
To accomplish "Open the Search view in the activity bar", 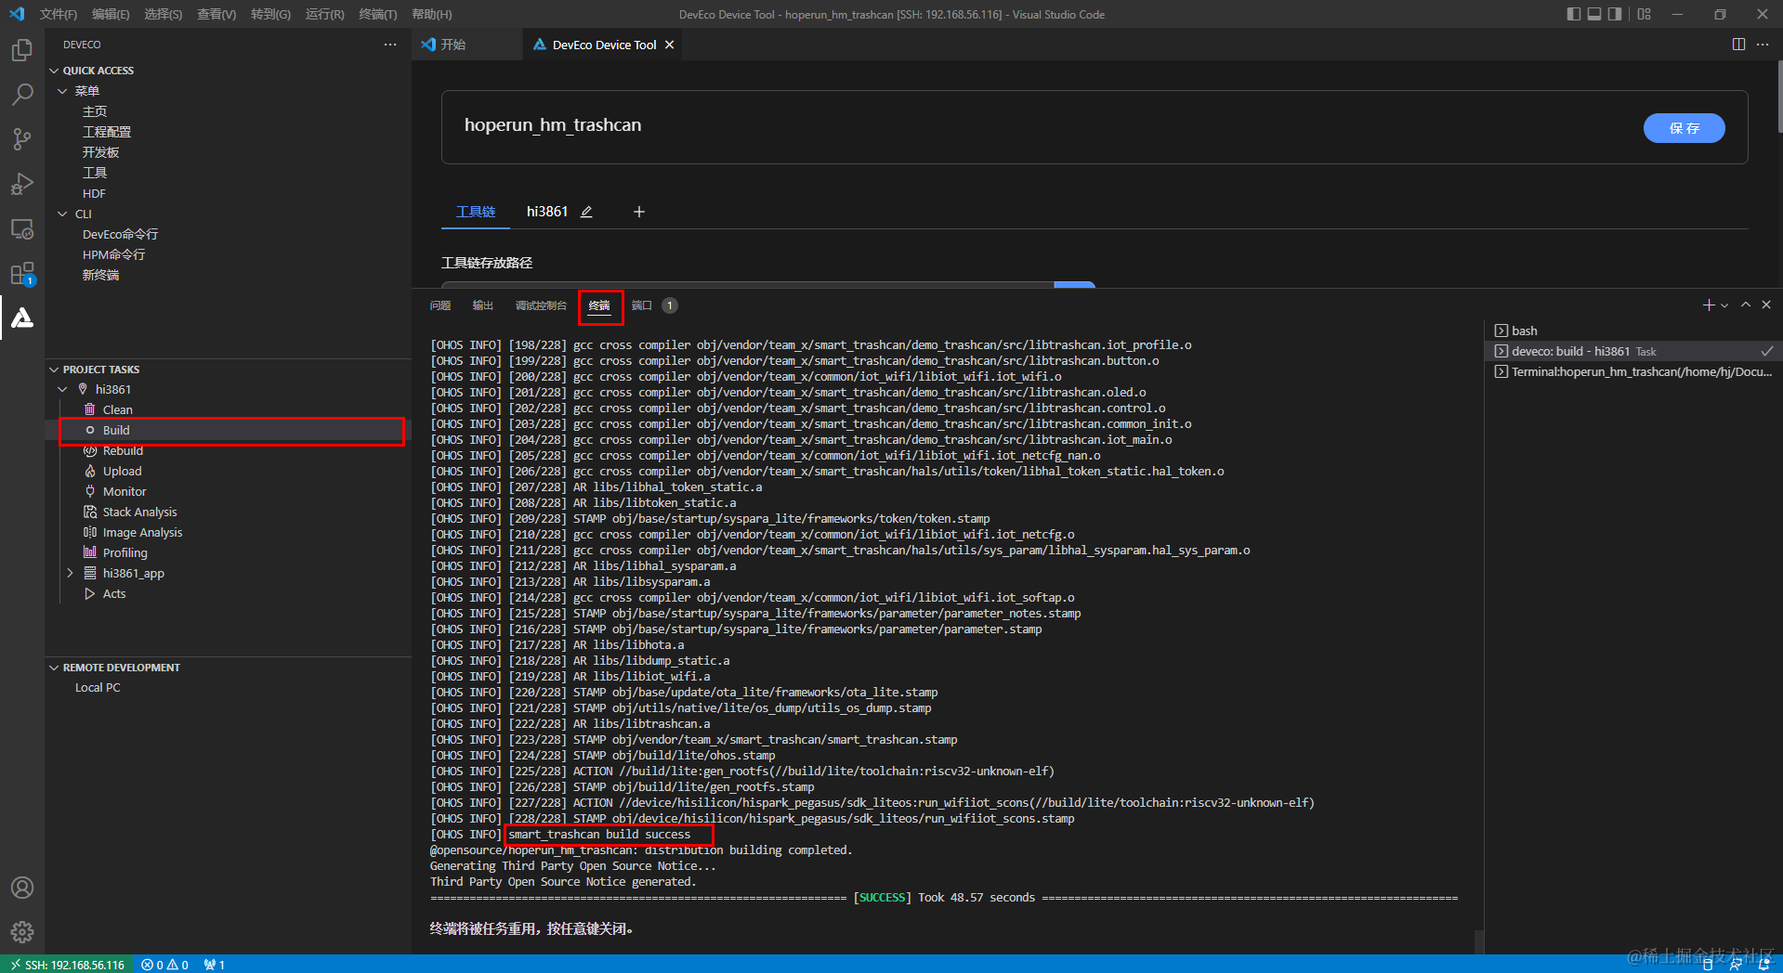I will pyautogui.click(x=22, y=94).
